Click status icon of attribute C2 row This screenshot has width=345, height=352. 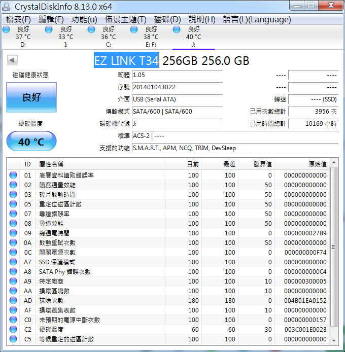13,329
